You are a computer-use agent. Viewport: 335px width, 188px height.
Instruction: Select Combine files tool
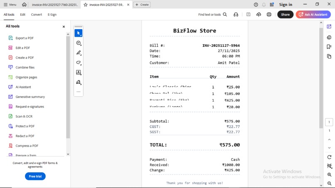(x=21, y=67)
